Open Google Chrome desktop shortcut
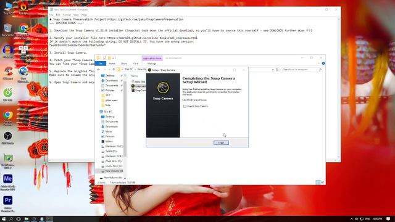This screenshot has height=222, width=395. click(x=8, y=118)
